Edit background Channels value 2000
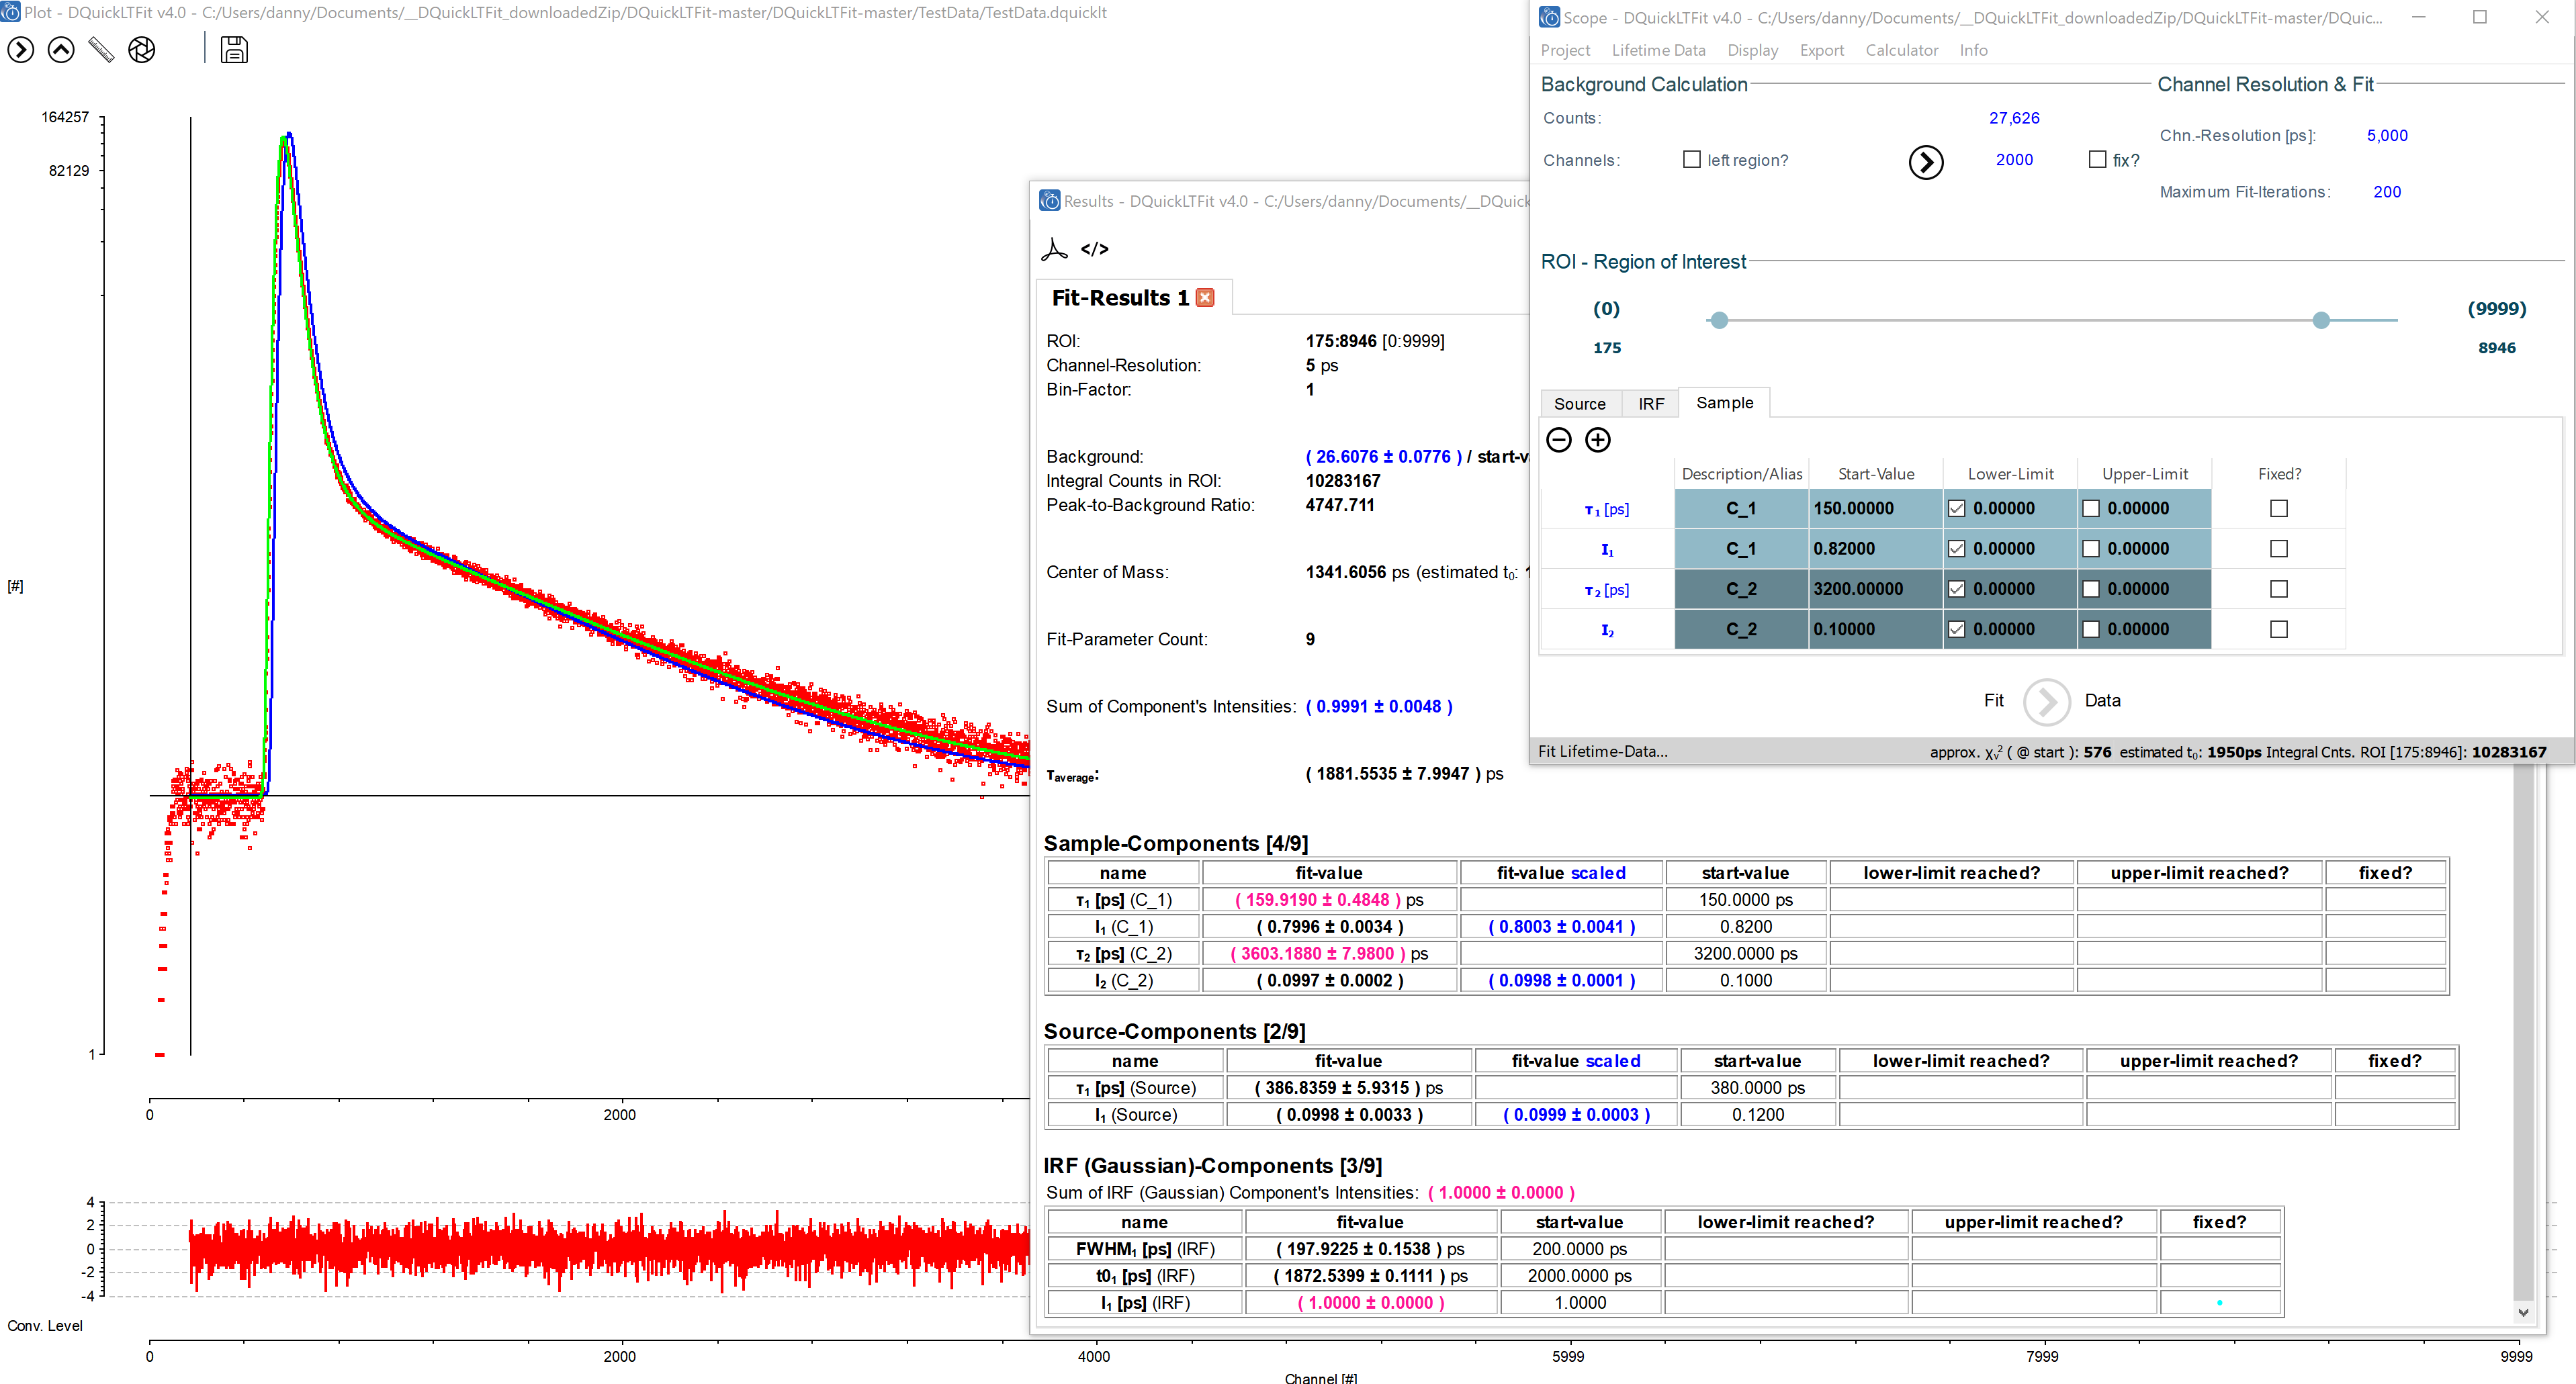 pyautogui.click(x=2013, y=160)
